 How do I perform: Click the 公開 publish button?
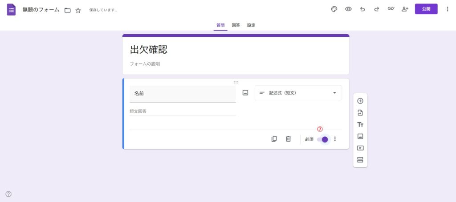click(426, 9)
